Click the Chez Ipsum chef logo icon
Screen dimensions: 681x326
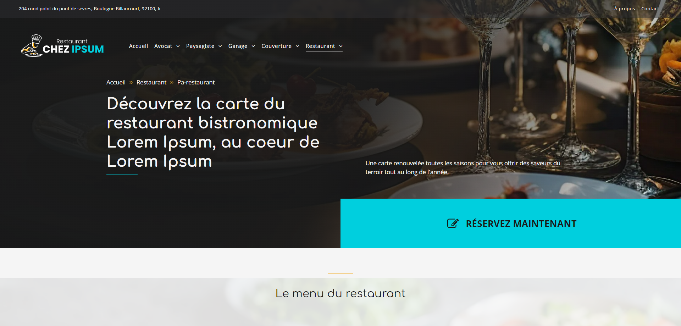click(x=32, y=46)
